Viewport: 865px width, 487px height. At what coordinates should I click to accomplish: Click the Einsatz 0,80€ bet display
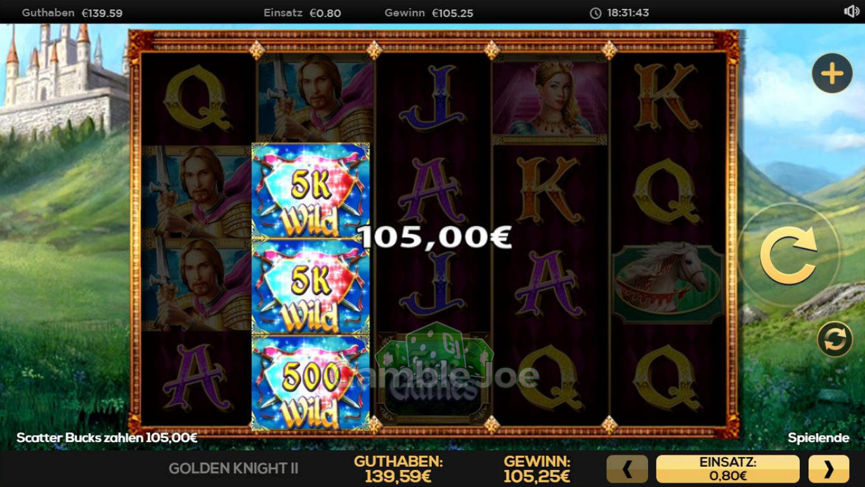(727, 469)
